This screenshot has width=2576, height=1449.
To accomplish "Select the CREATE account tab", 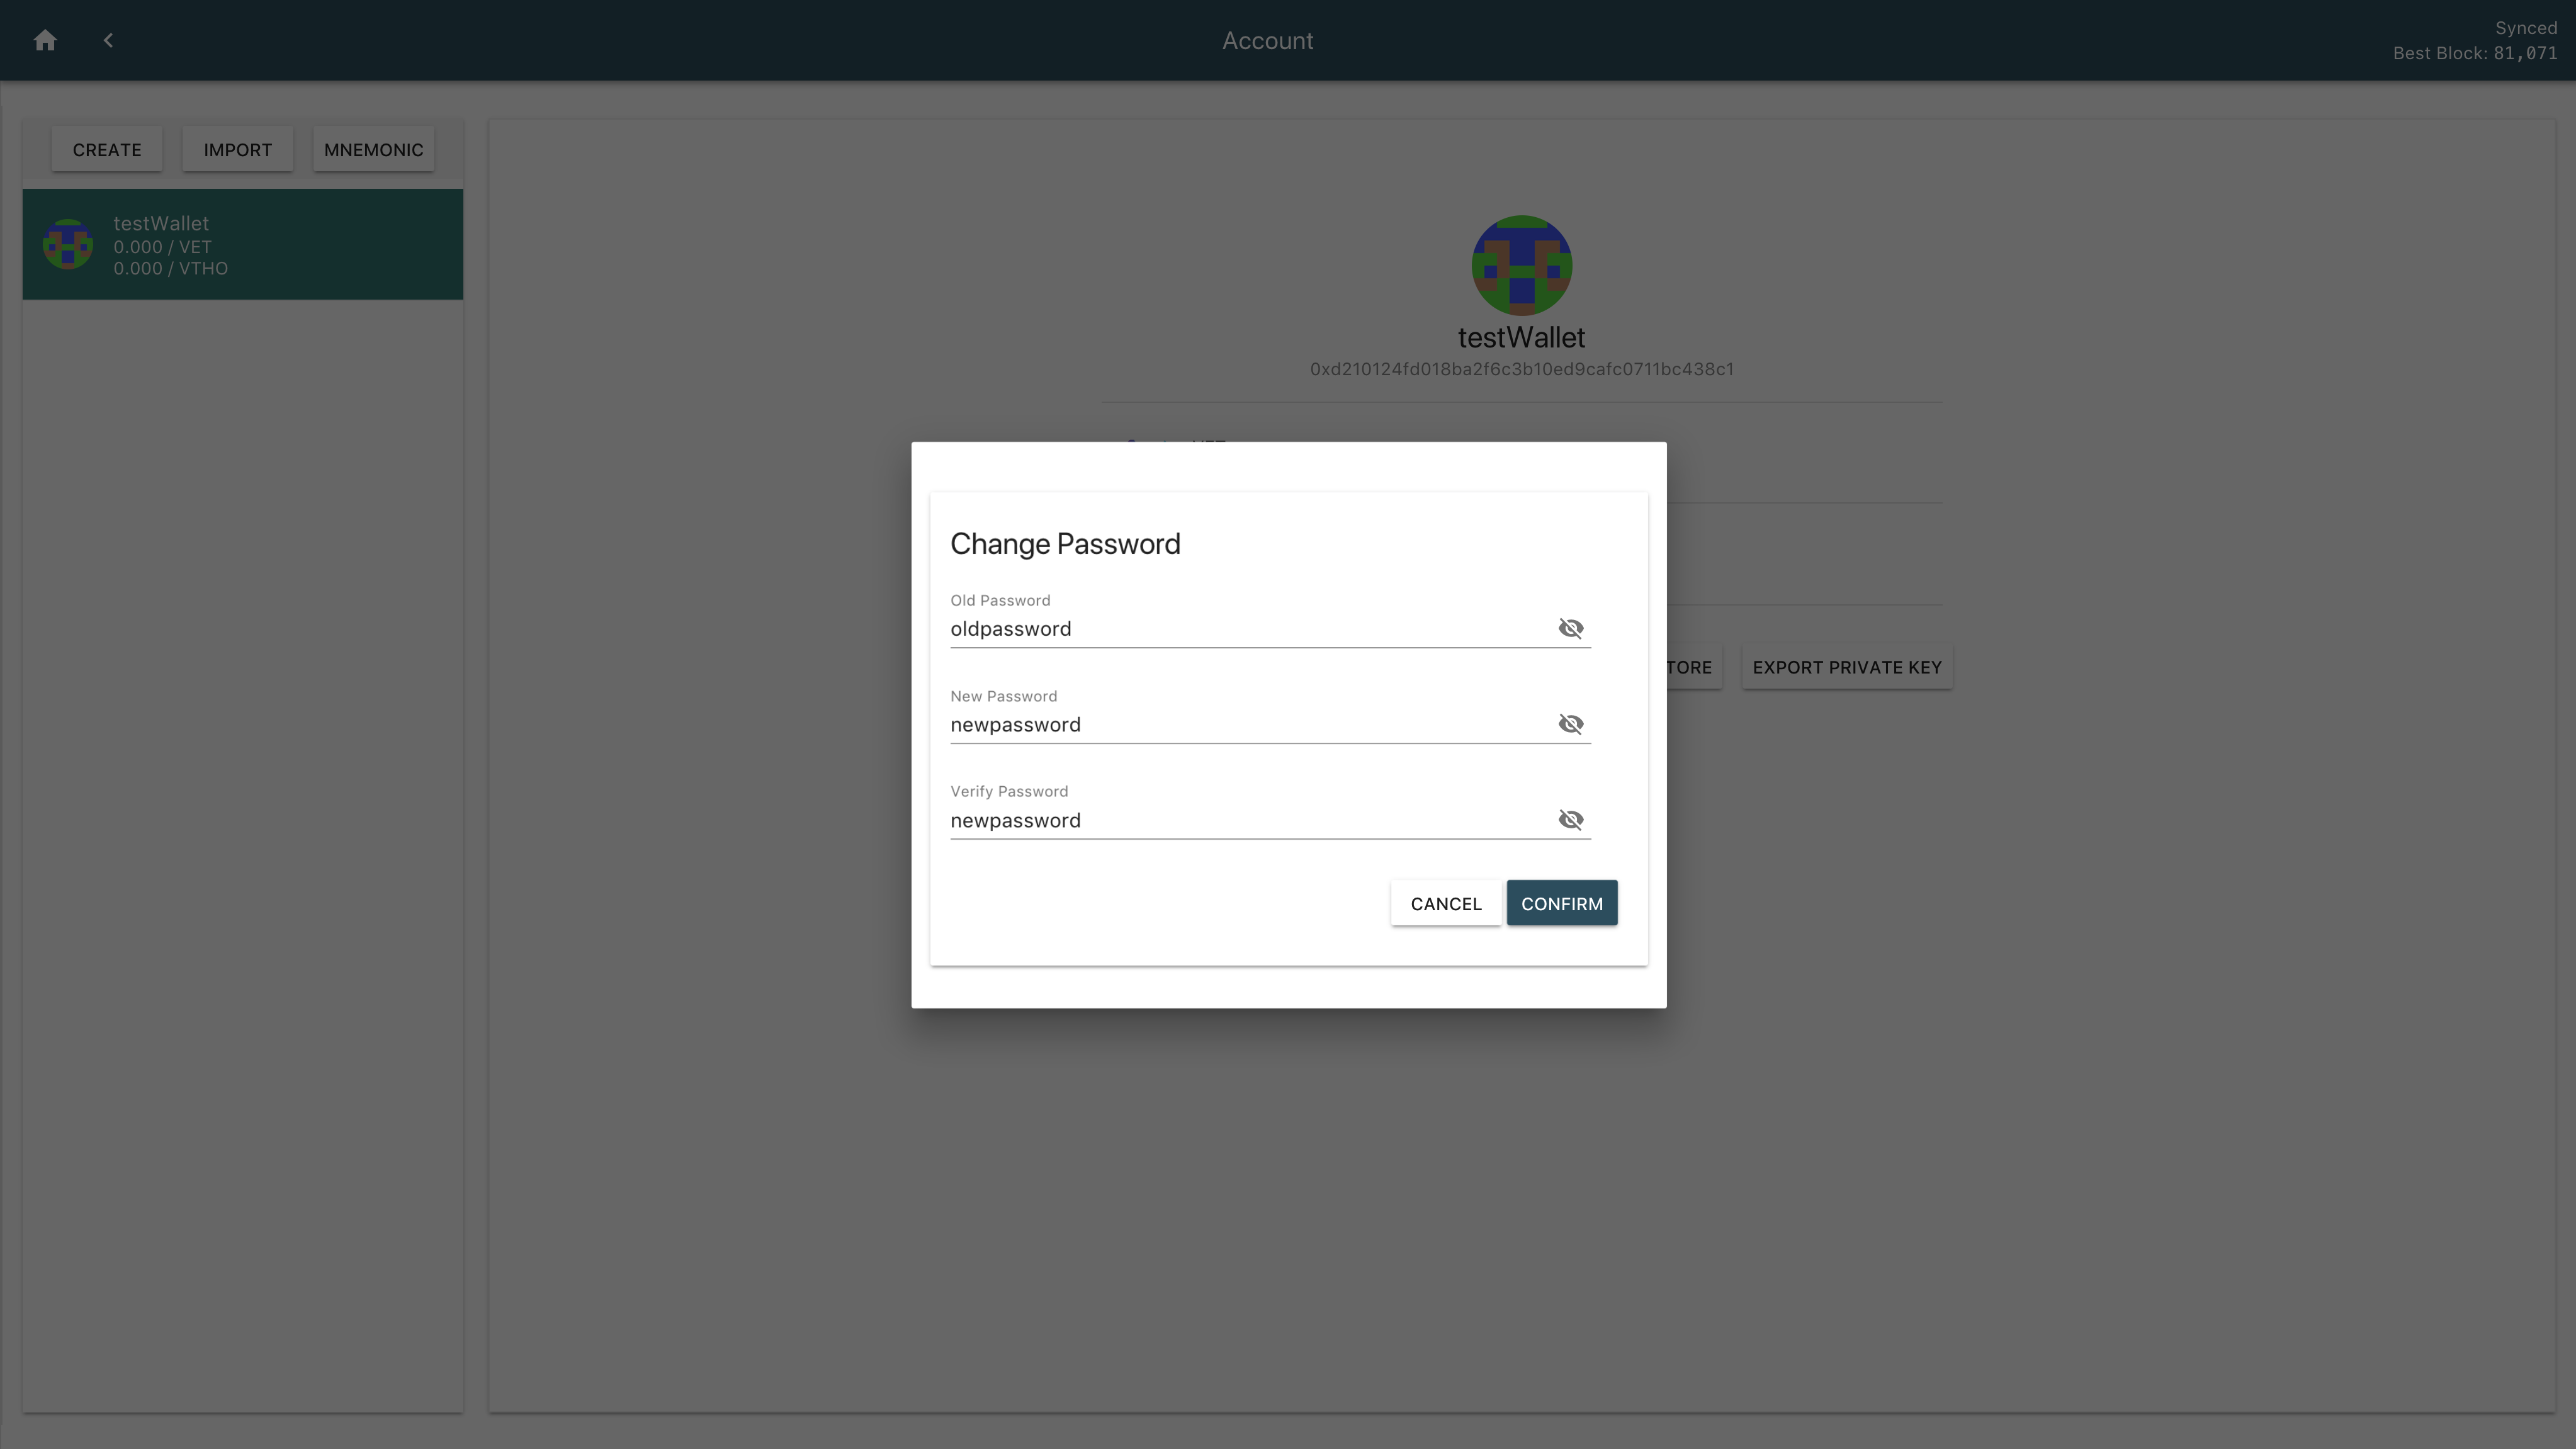I will click(x=106, y=149).
